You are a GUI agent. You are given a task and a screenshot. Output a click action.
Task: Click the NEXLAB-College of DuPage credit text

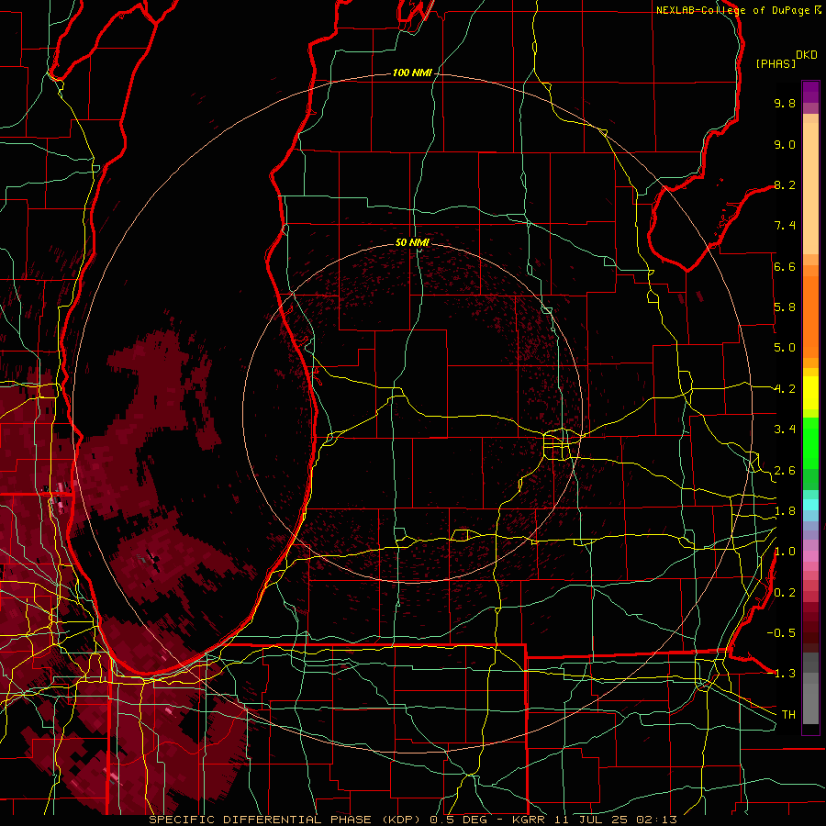point(734,10)
